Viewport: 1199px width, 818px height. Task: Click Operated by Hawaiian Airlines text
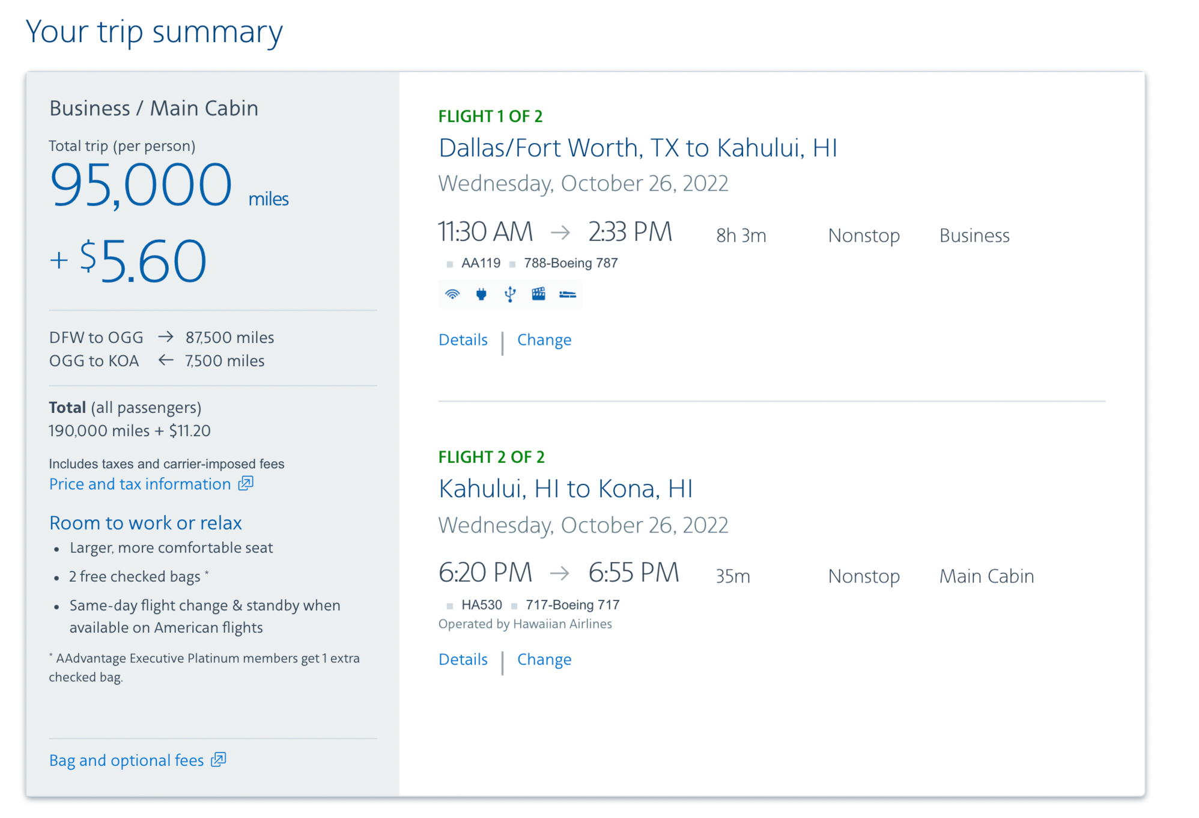(525, 624)
